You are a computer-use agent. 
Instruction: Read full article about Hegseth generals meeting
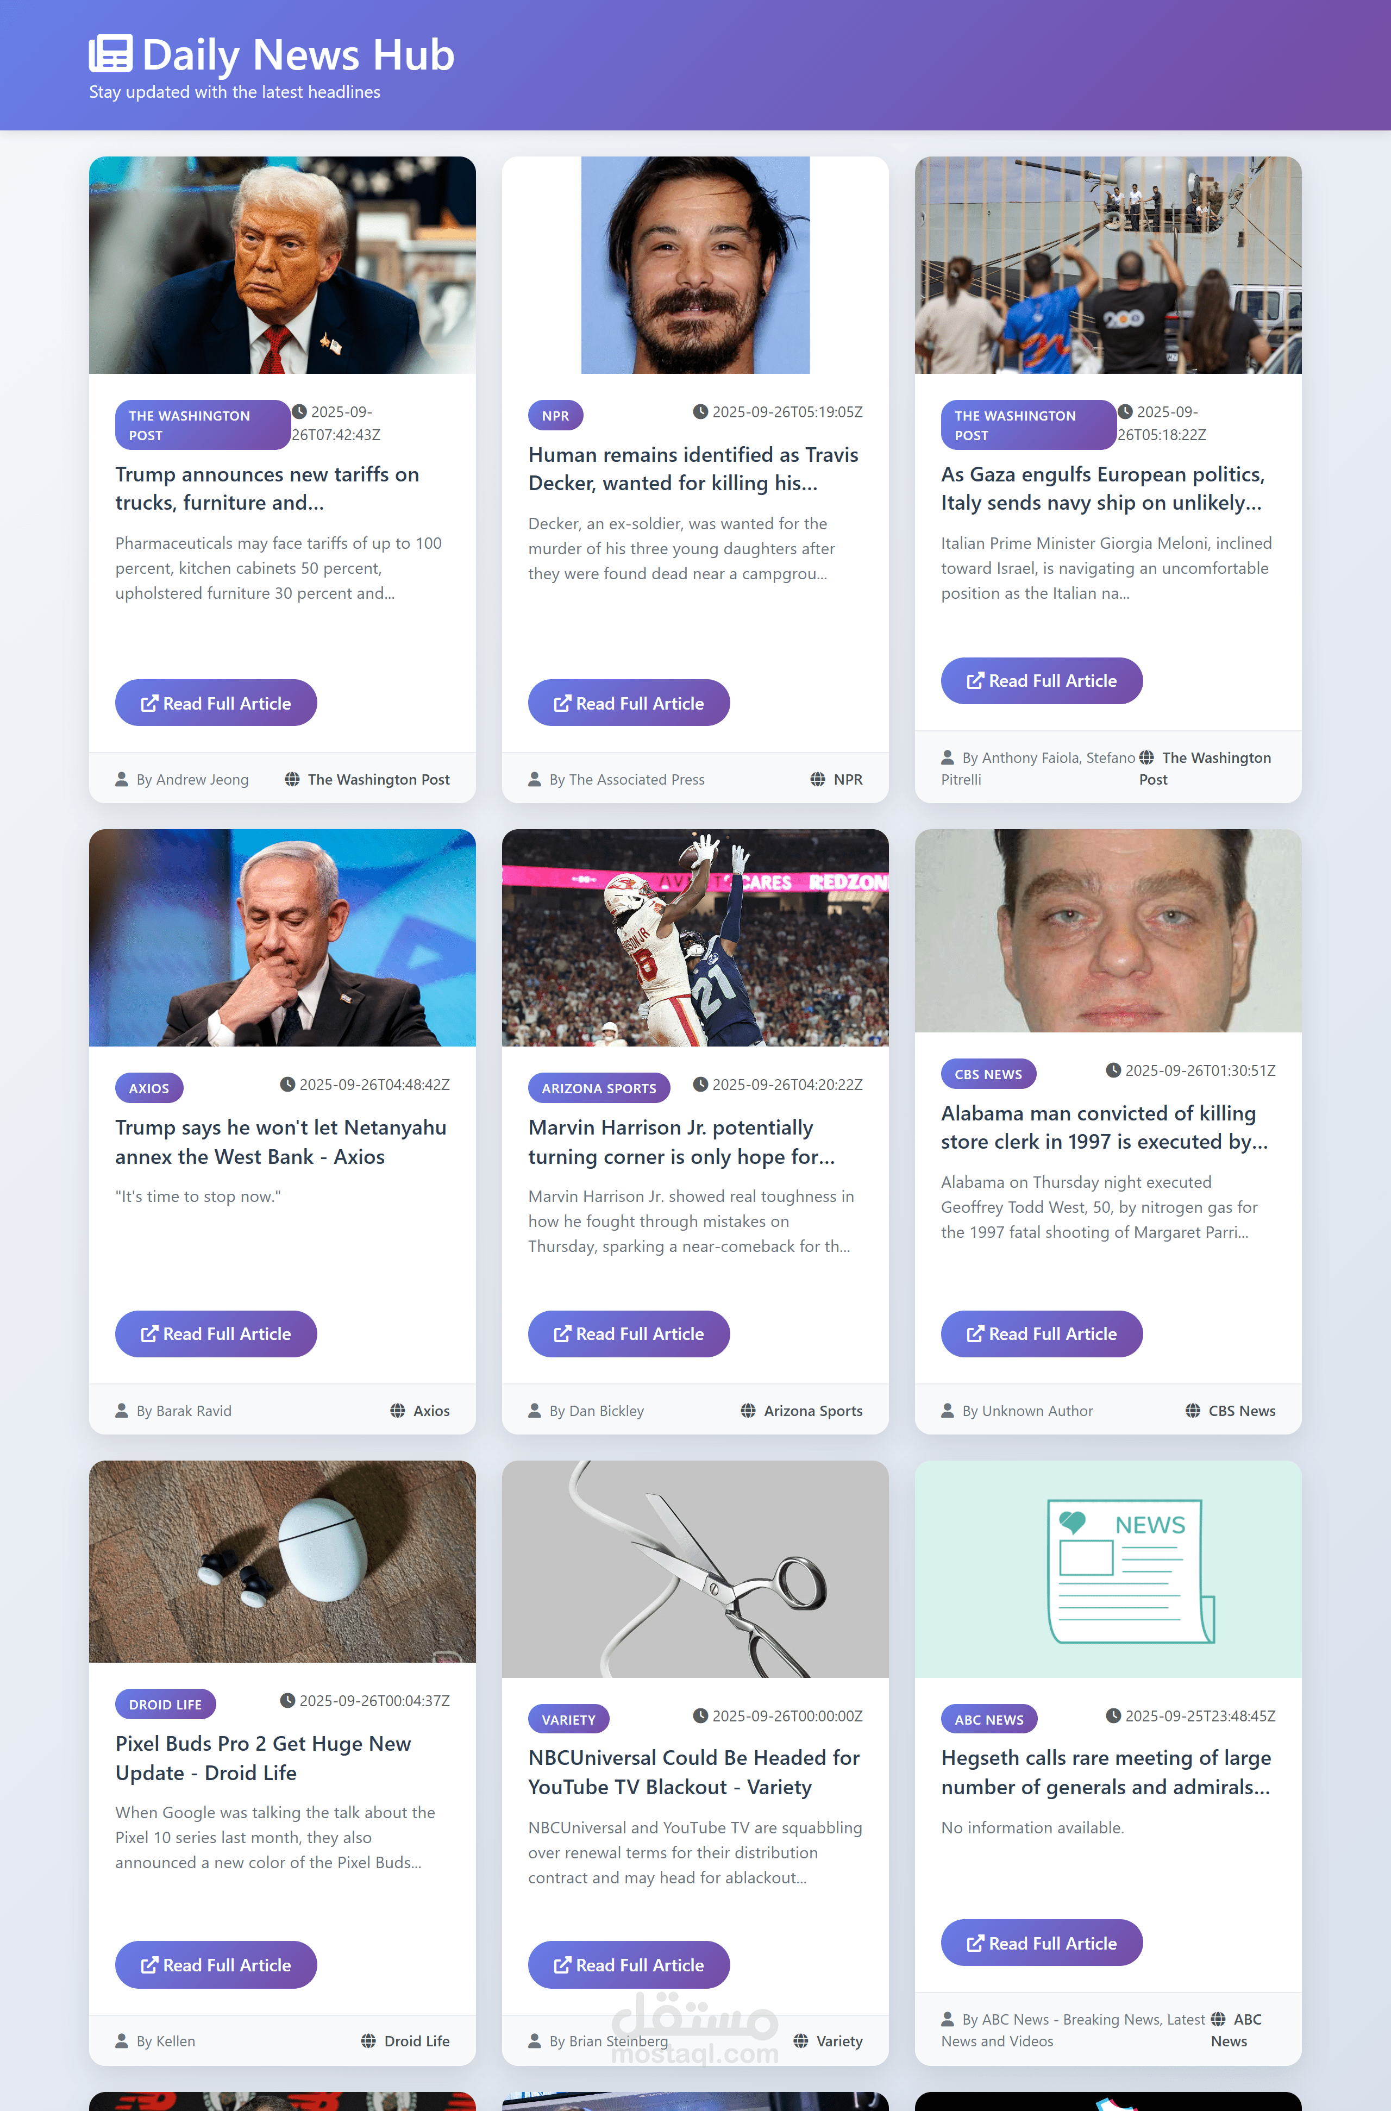click(1042, 1943)
